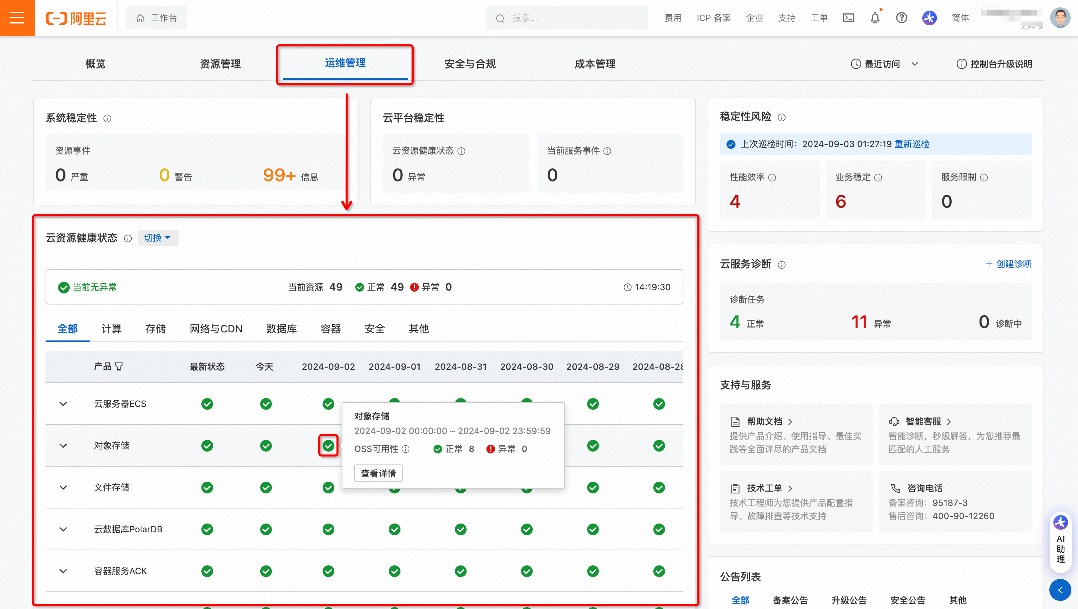Show info for 云服务诊断
Viewport: 1078px width, 609px height.
(x=781, y=265)
